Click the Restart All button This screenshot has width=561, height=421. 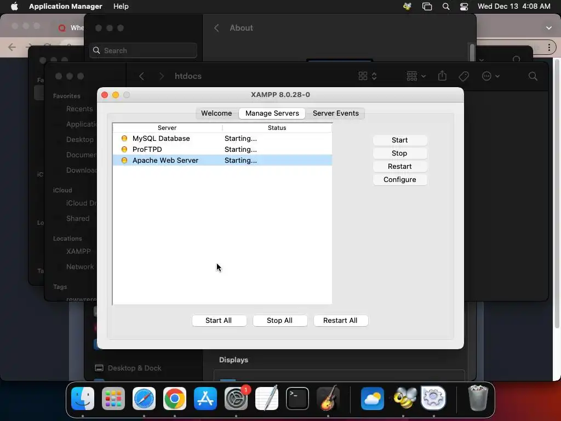pyautogui.click(x=340, y=320)
